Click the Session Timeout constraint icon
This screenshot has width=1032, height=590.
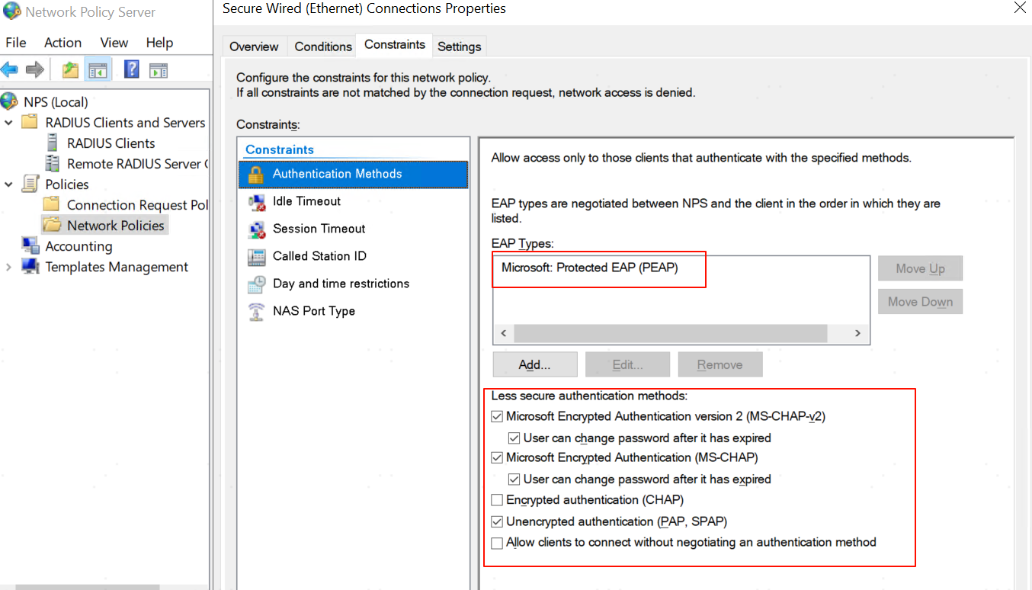coord(257,229)
